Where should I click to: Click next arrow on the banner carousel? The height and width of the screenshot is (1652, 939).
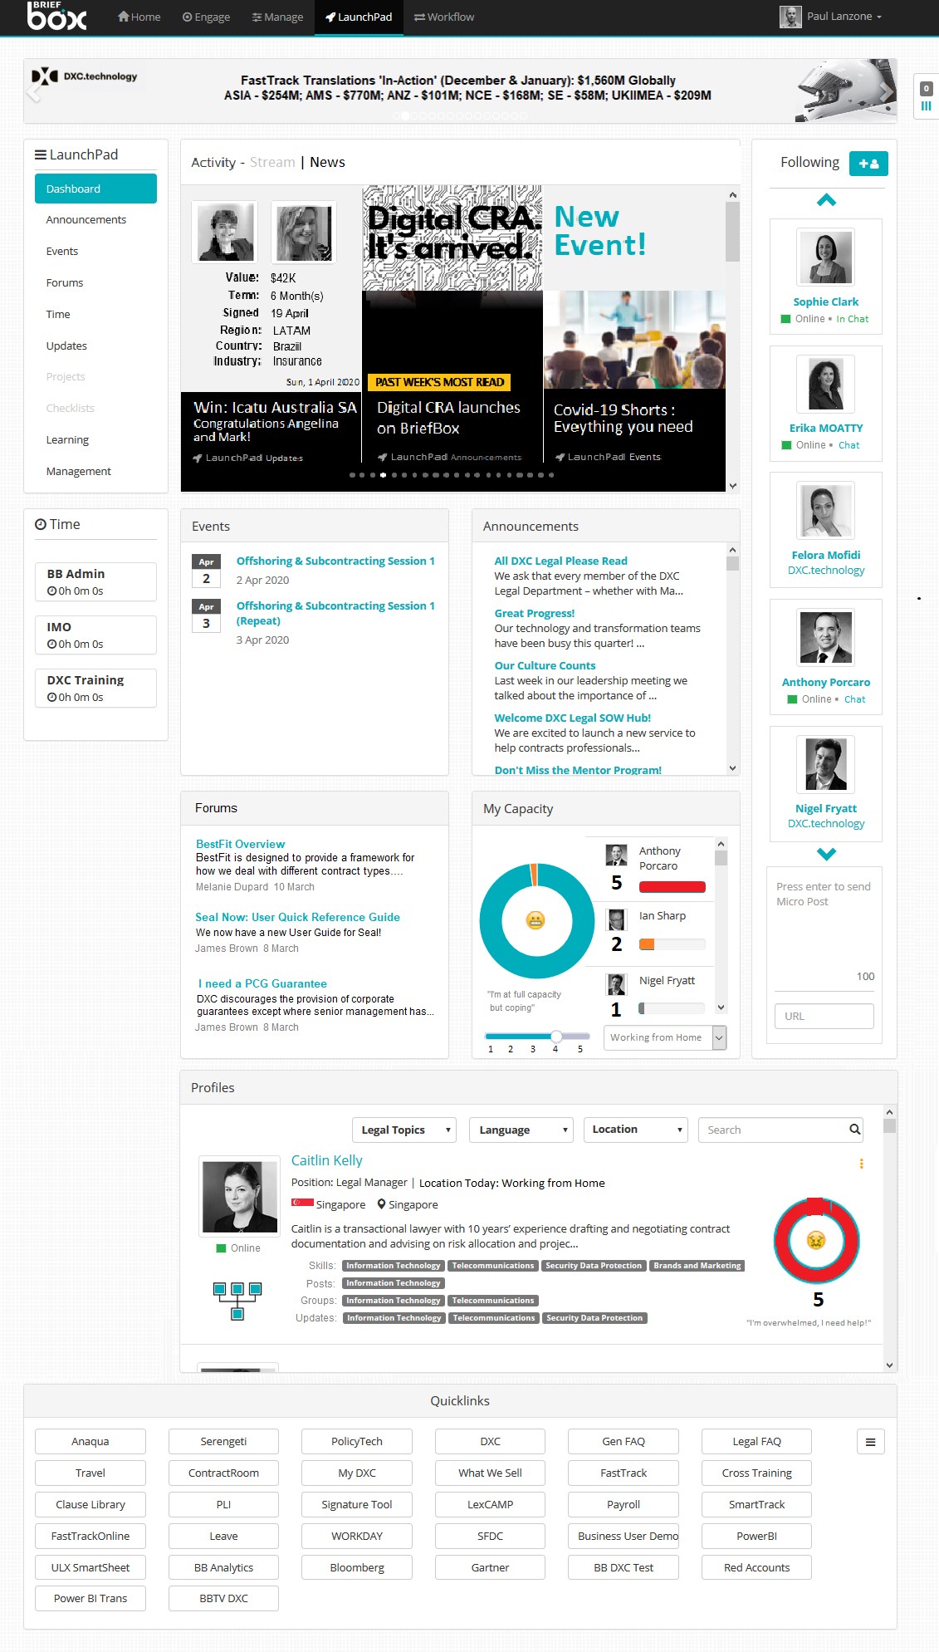click(886, 91)
